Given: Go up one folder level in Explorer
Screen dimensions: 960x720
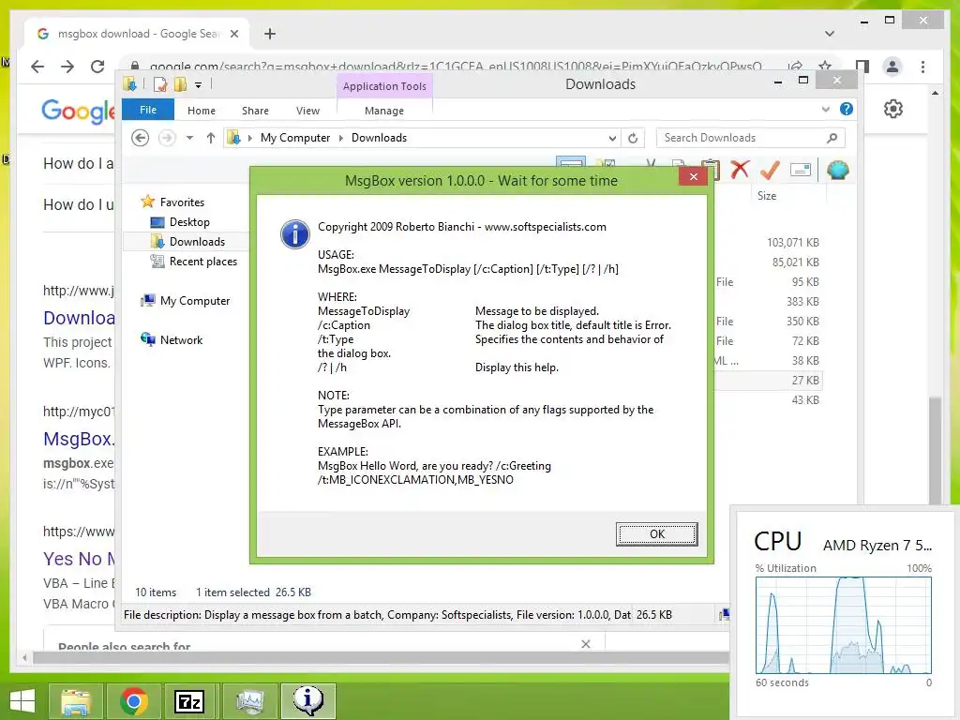Looking at the screenshot, I should [211, 138].
